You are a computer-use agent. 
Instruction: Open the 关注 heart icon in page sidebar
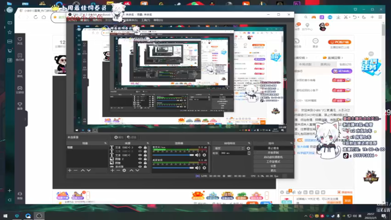click(20, 41)
